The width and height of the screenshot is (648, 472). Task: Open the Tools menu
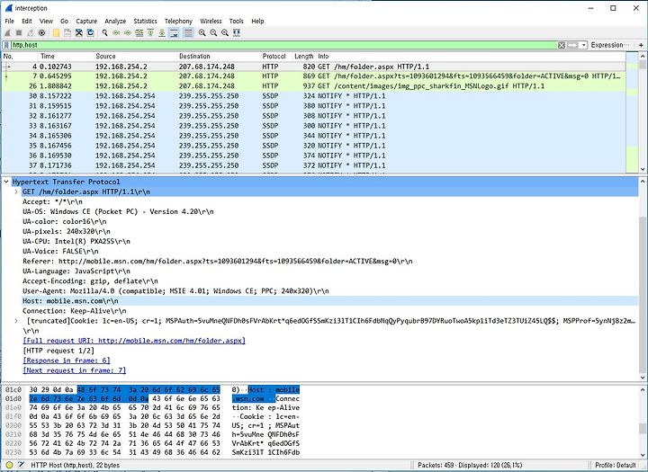237,21
